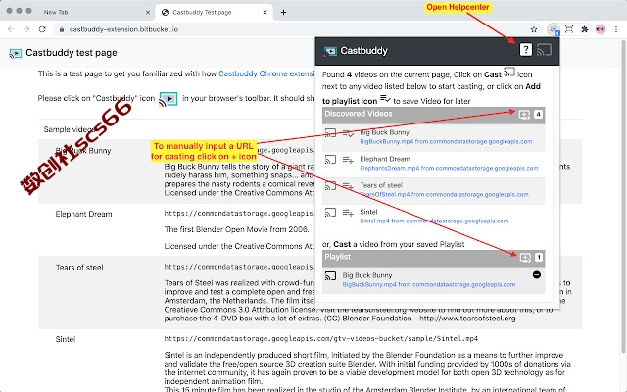The image size is (627, 392).
Task: Open the Extensions puzzle-piece menu
Action: tap(585, 29)
